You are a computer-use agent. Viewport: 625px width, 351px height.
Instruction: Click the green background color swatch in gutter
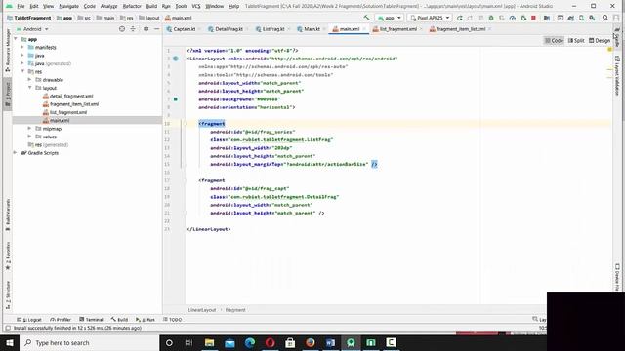pos(176,99)
